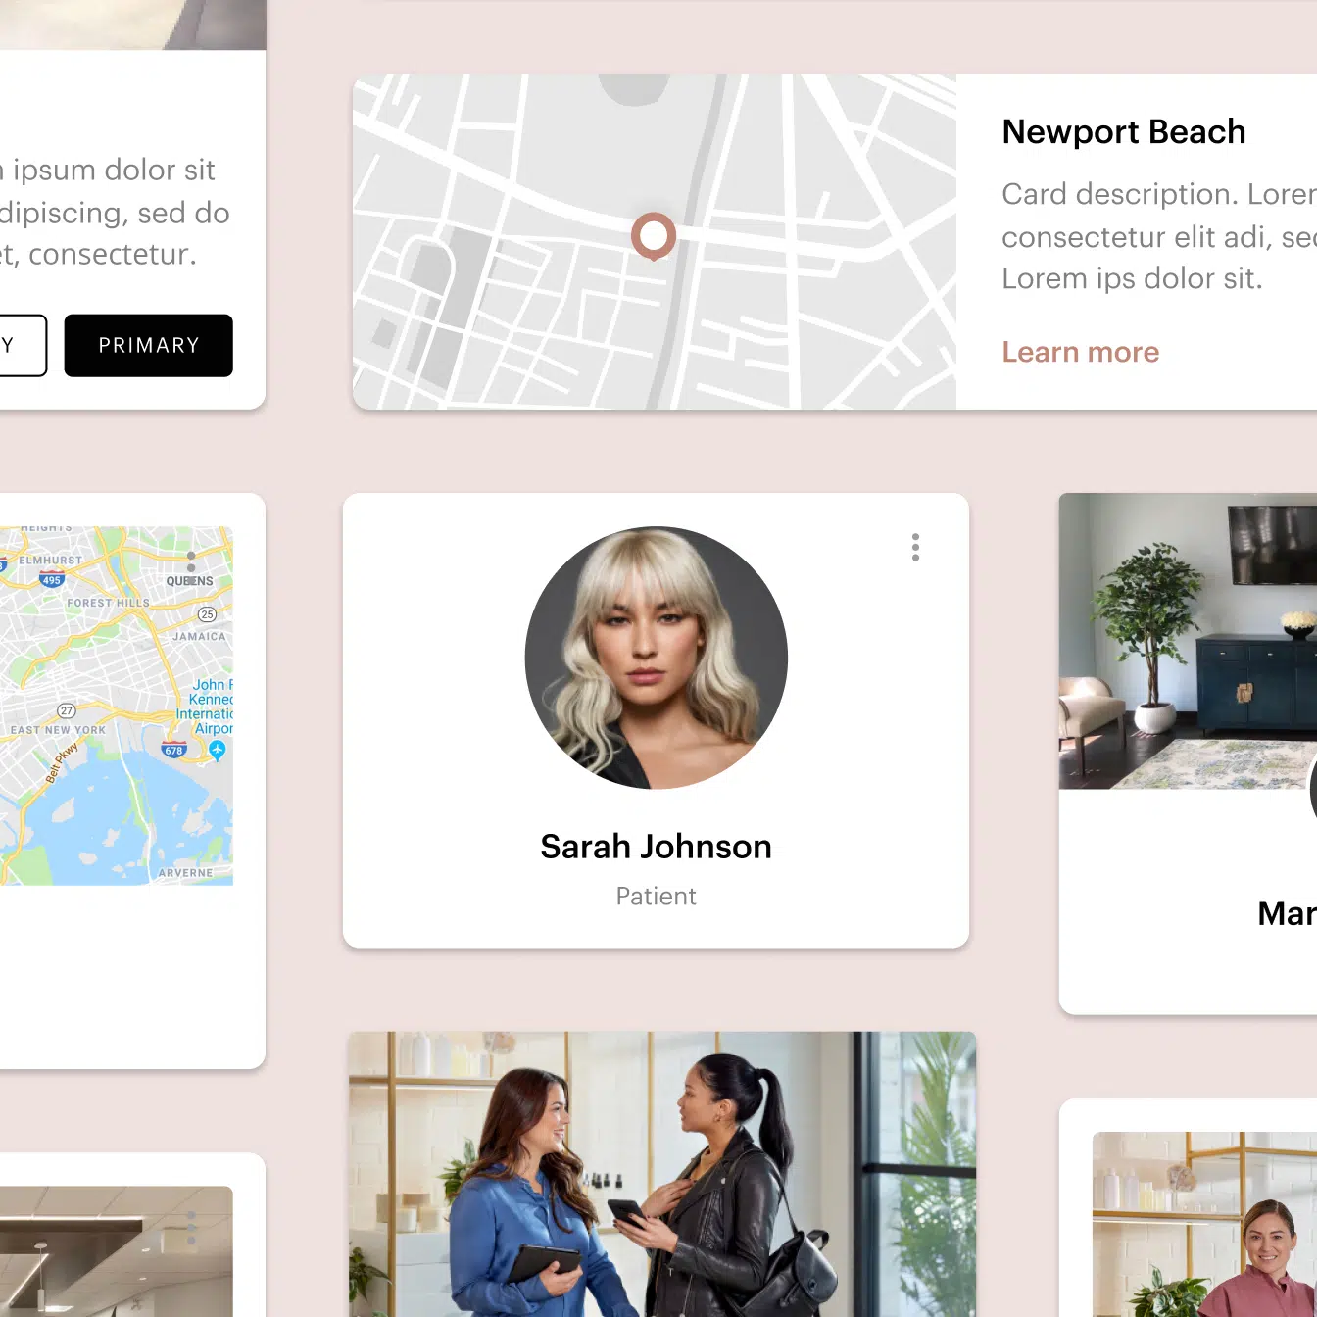This screenshot has height=1317, width=1317.
Task: Open the Learn more link
Action: 1080,352
